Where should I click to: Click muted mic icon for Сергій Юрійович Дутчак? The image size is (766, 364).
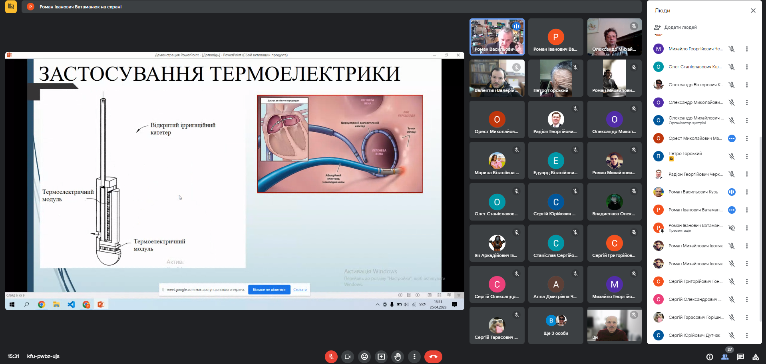click(732, 335)
